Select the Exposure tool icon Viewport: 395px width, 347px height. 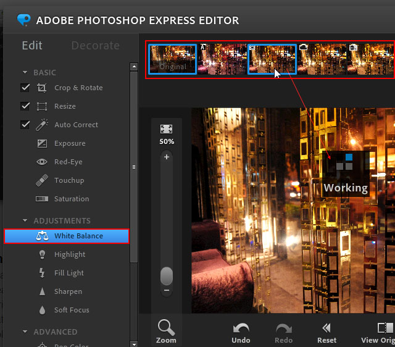[42, 143]
